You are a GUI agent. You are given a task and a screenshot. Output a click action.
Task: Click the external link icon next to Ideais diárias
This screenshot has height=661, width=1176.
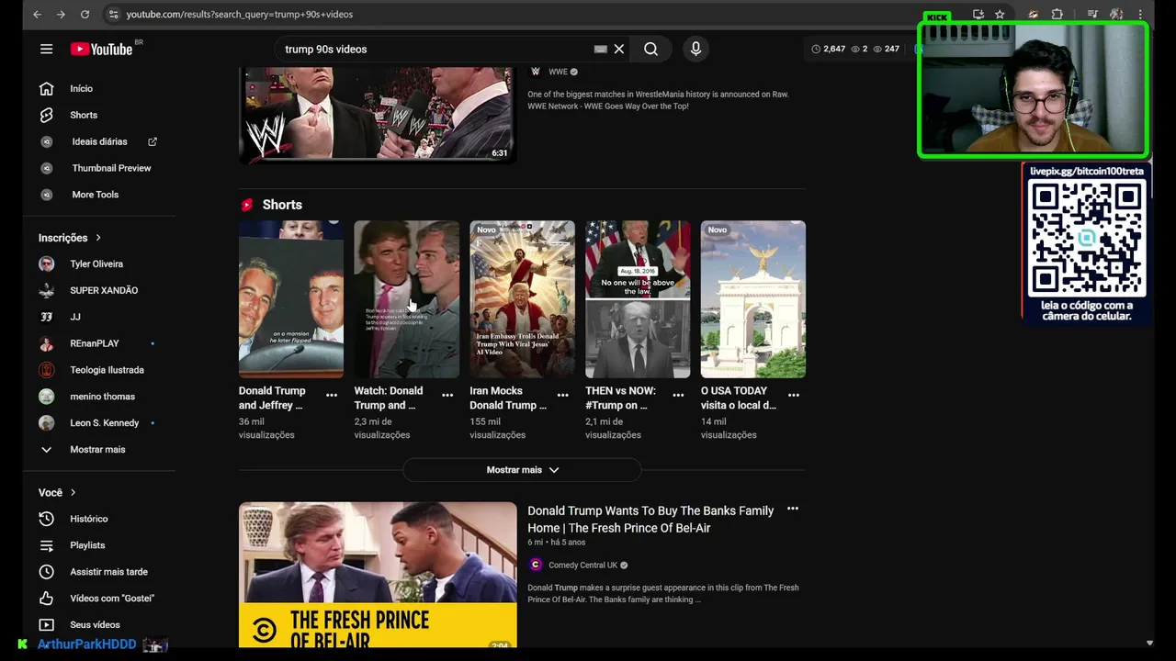[153, 141]
